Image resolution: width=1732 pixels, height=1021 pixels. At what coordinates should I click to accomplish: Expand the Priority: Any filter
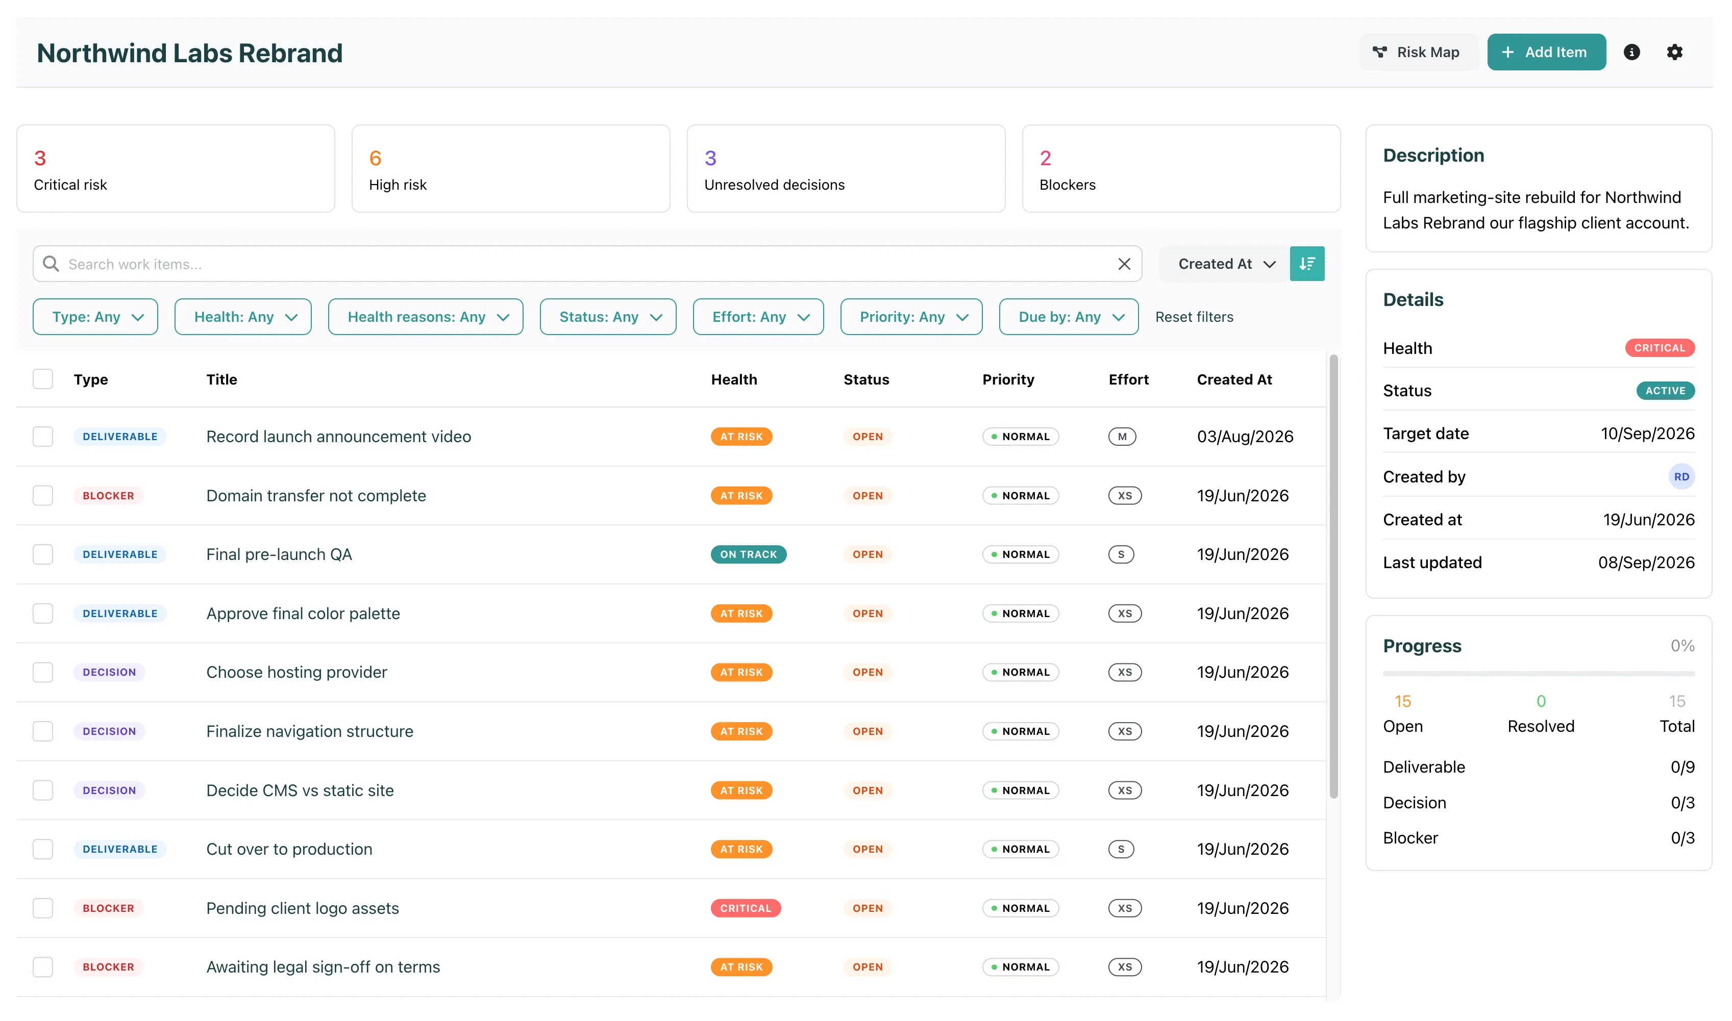coord(911,317)
